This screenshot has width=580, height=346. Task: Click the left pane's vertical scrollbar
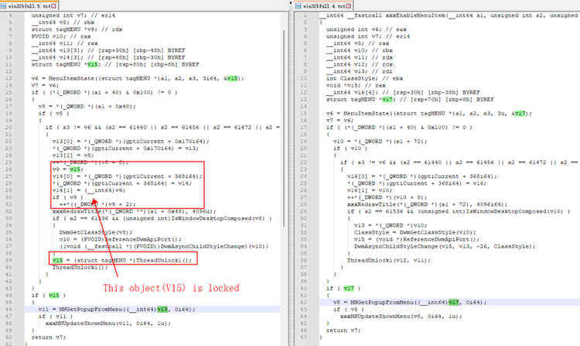[x=284, y=155]
